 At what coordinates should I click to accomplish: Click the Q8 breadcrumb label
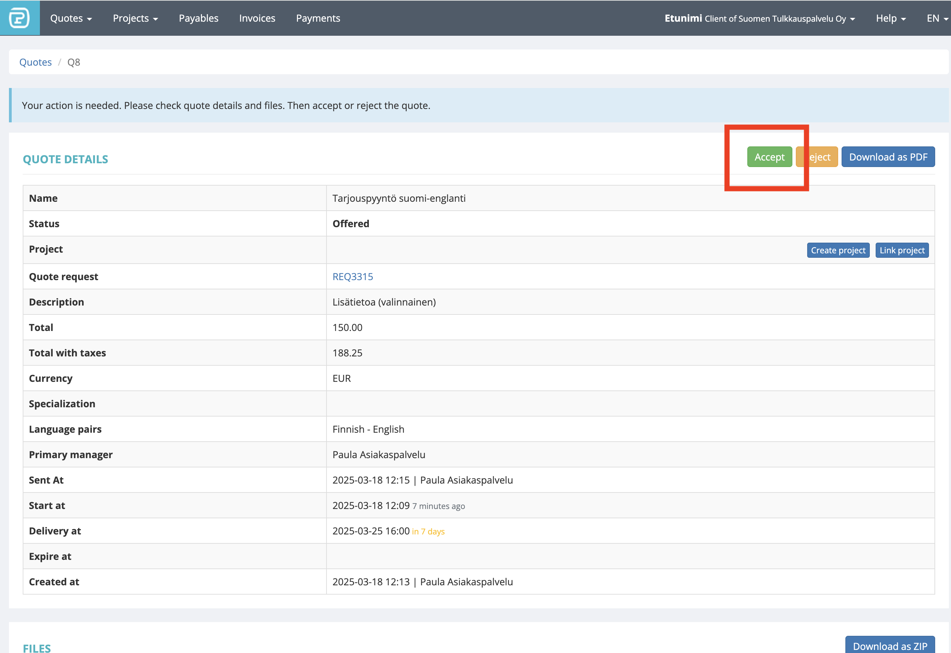tap(74, 62)
